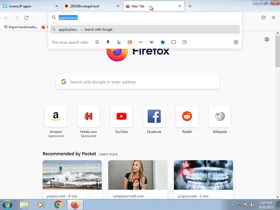Click Import bookmarks toolbar item

coord(21,27)
